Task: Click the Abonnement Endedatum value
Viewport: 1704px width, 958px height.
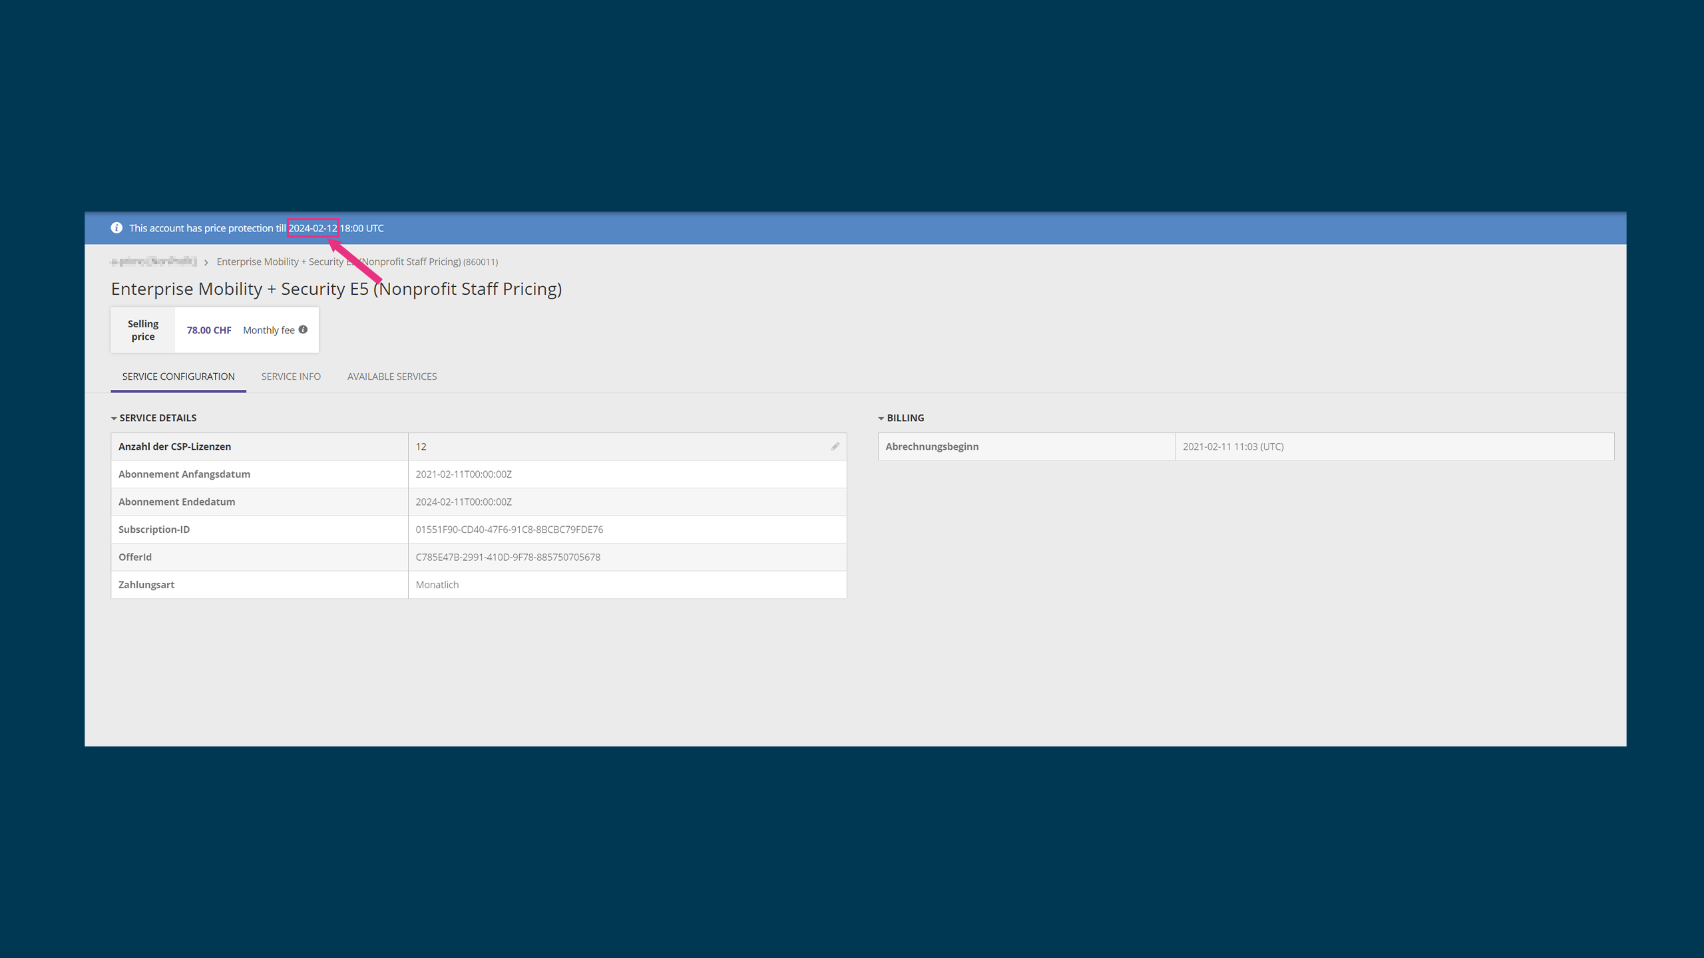Action: pyautogui.click(x=463, y=502)
